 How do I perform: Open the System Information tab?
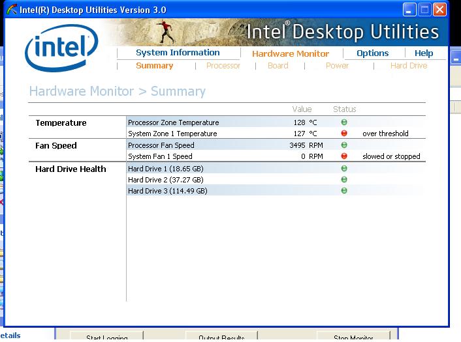[x=178, y=53]
